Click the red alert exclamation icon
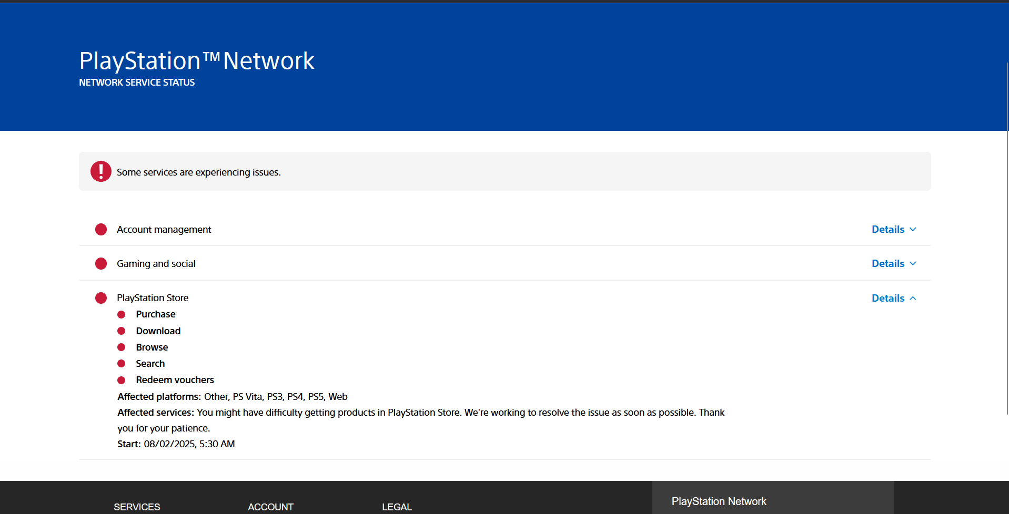The image size is (1009, 514). [100, 171]
